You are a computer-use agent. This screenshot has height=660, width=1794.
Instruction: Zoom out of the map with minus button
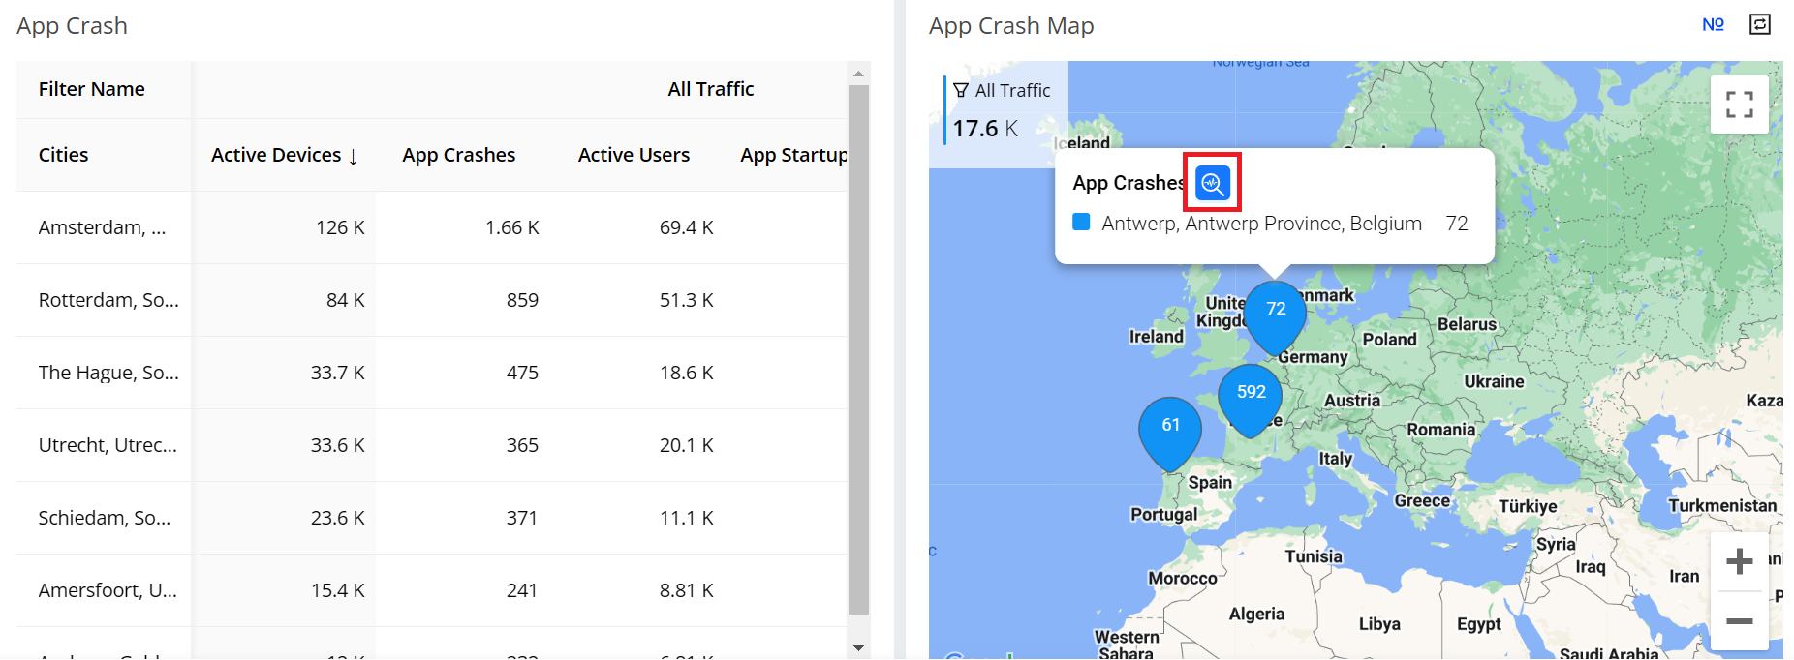click(1739, 620)
